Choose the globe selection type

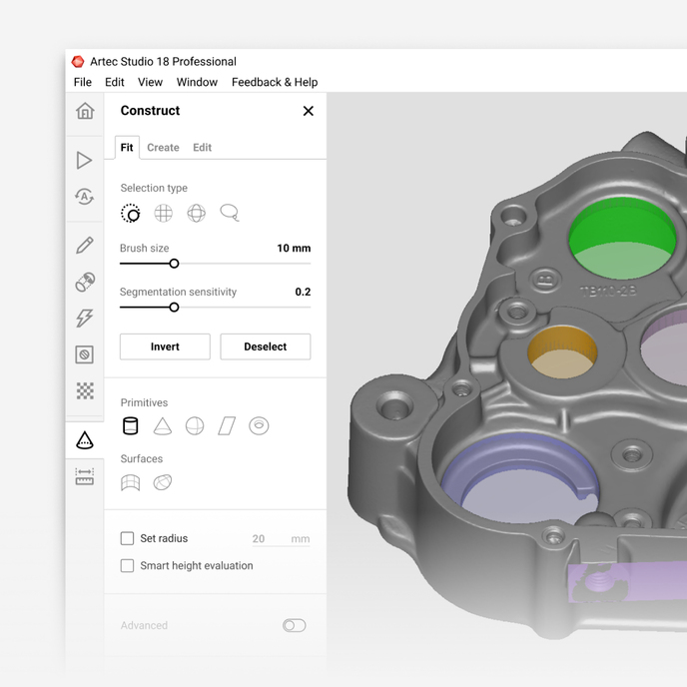click(197, 214)
